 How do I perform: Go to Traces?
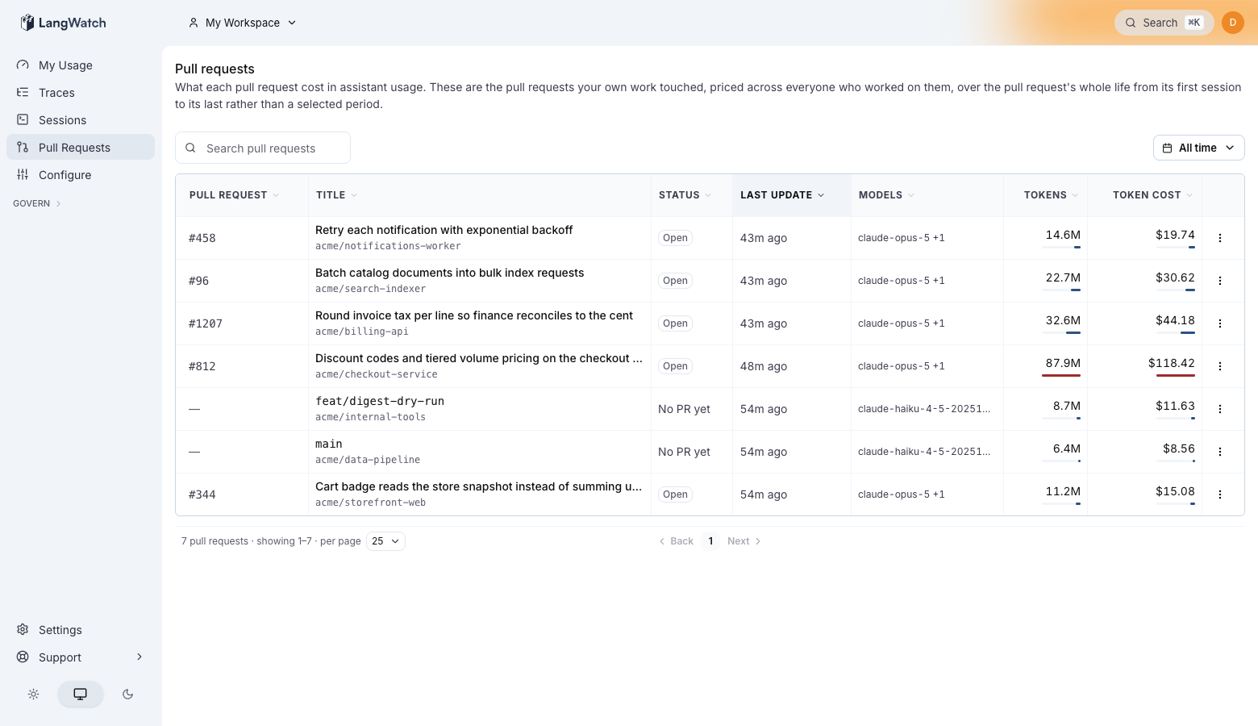[81, 93]
